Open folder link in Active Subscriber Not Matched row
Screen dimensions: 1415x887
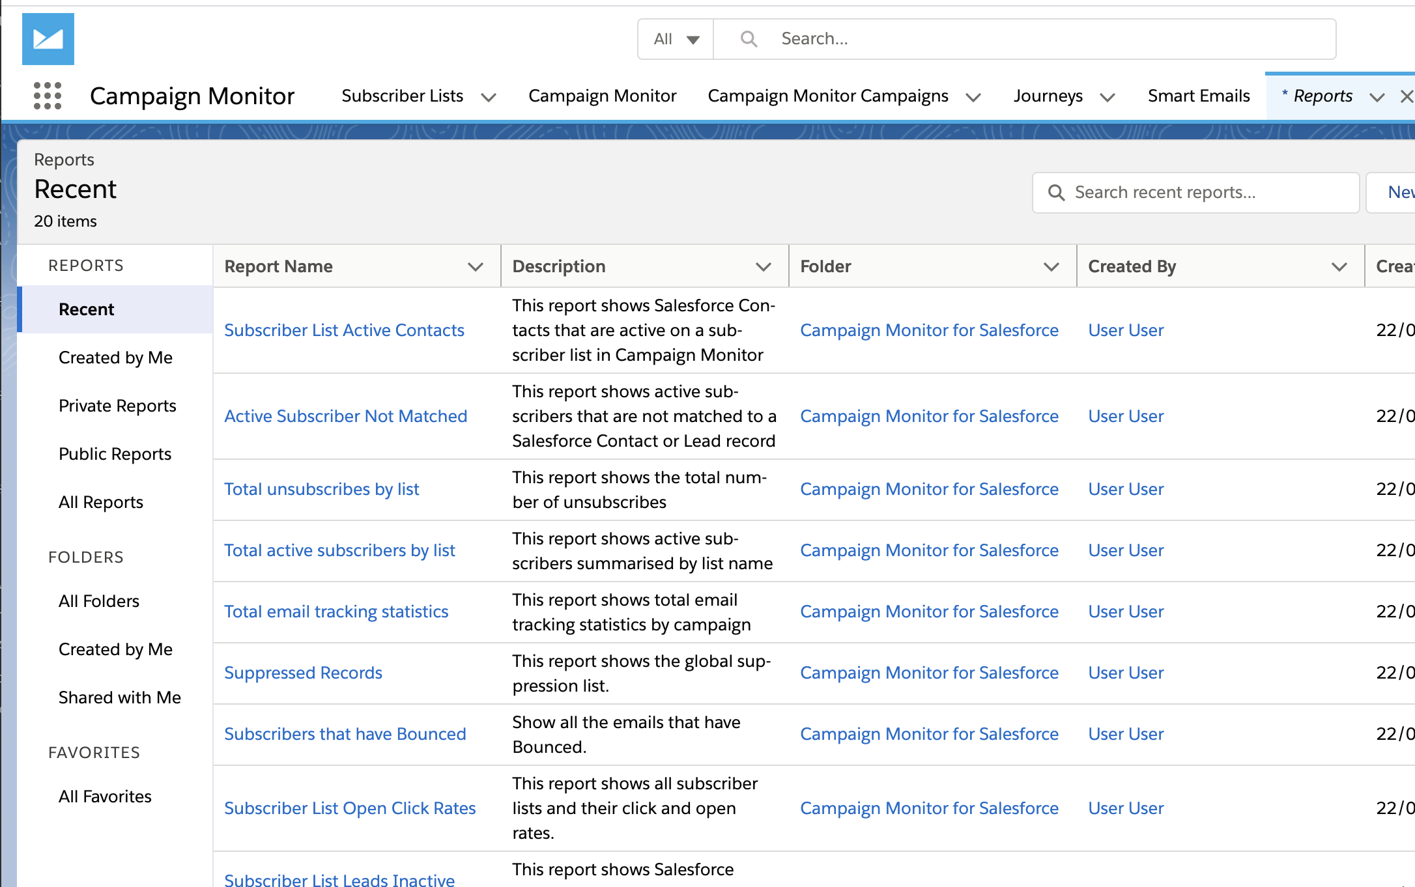(929, 416)
